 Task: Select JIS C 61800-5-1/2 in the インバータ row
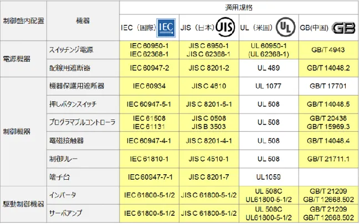coord(209,195)
